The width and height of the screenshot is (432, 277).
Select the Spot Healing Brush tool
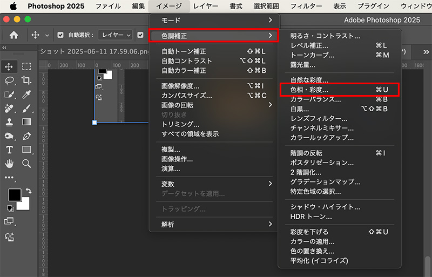pos(9,109)
